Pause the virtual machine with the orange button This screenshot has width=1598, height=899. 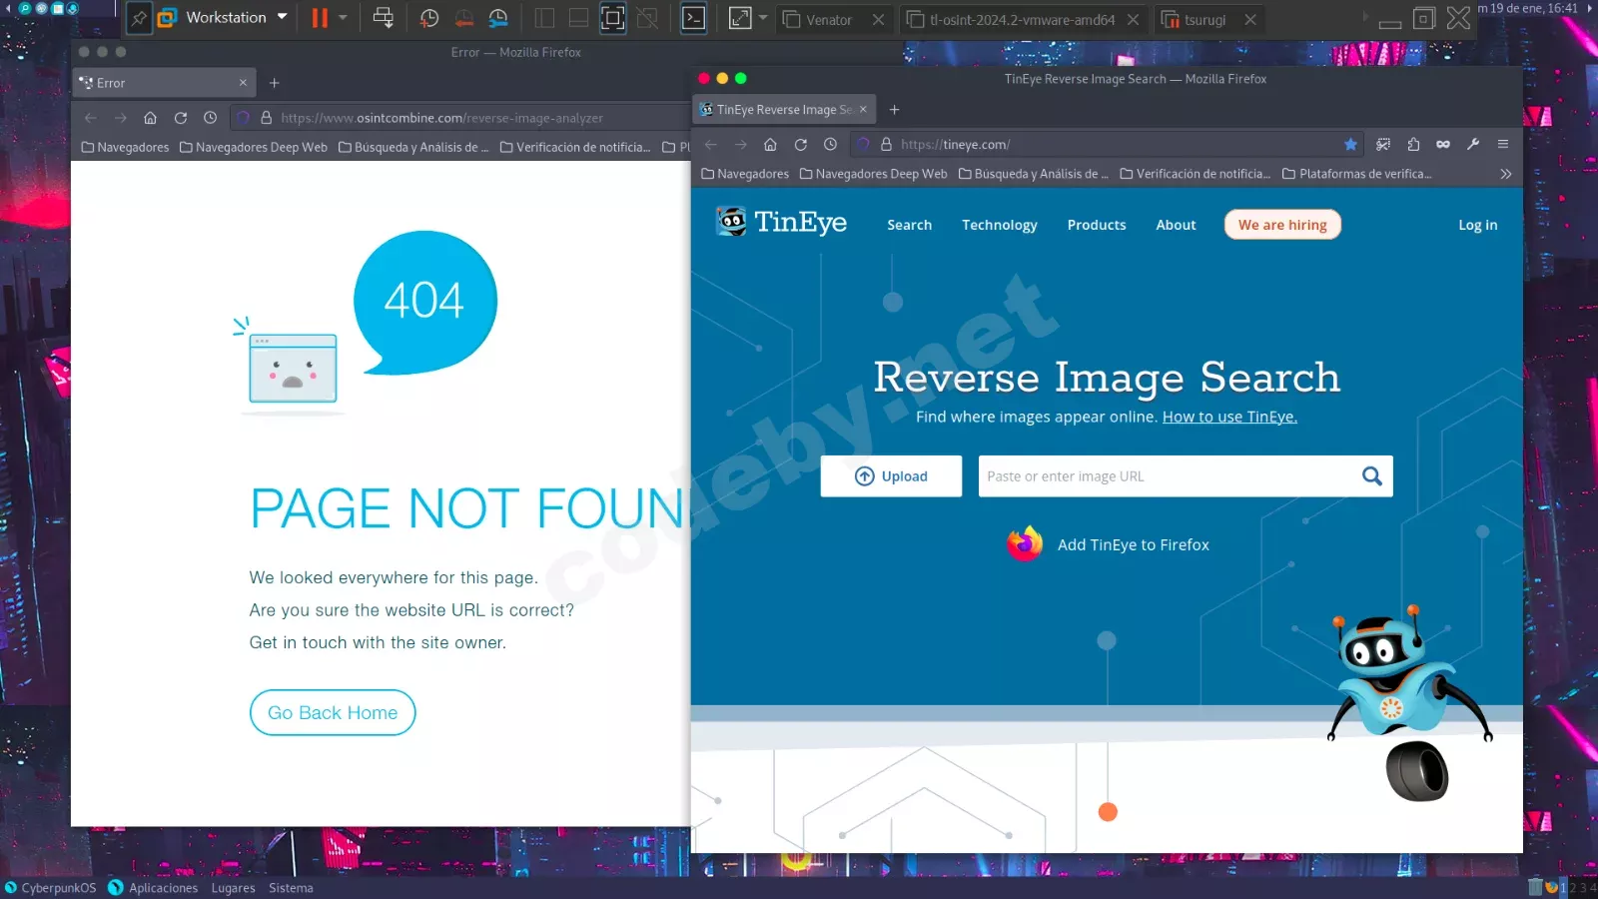click(320, 18)
